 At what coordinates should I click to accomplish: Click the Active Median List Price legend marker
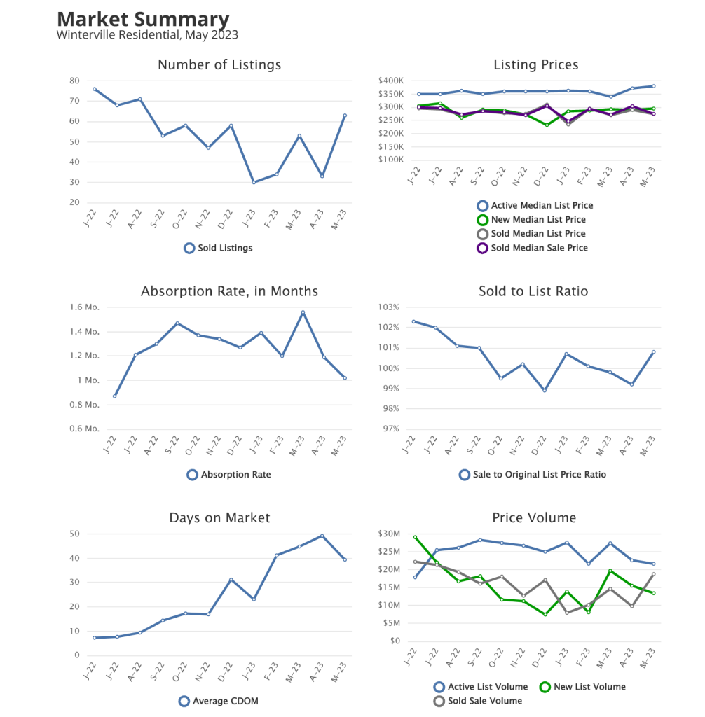tap(482, 206)
